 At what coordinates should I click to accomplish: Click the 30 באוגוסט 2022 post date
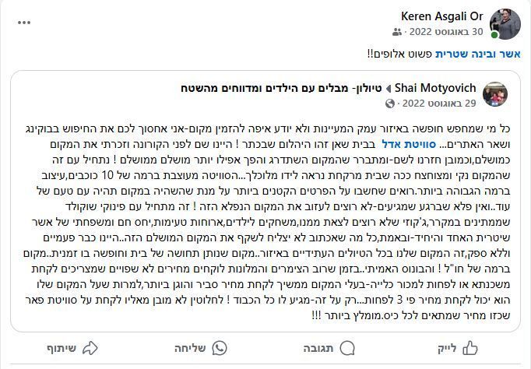[445, 32]
